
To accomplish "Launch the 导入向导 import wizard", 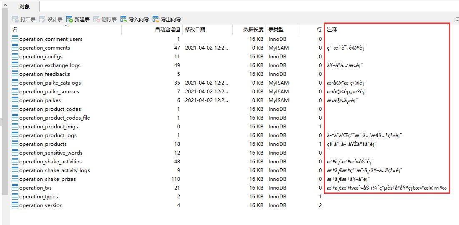I will pos(135,20).
